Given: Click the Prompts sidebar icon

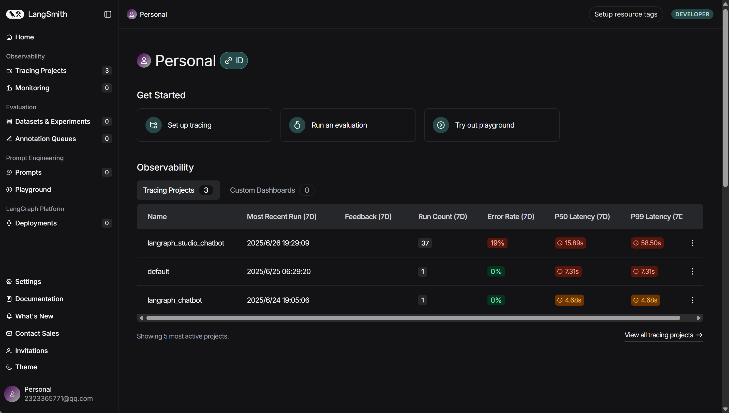Looking at the screenshot, I should (9, 172).
